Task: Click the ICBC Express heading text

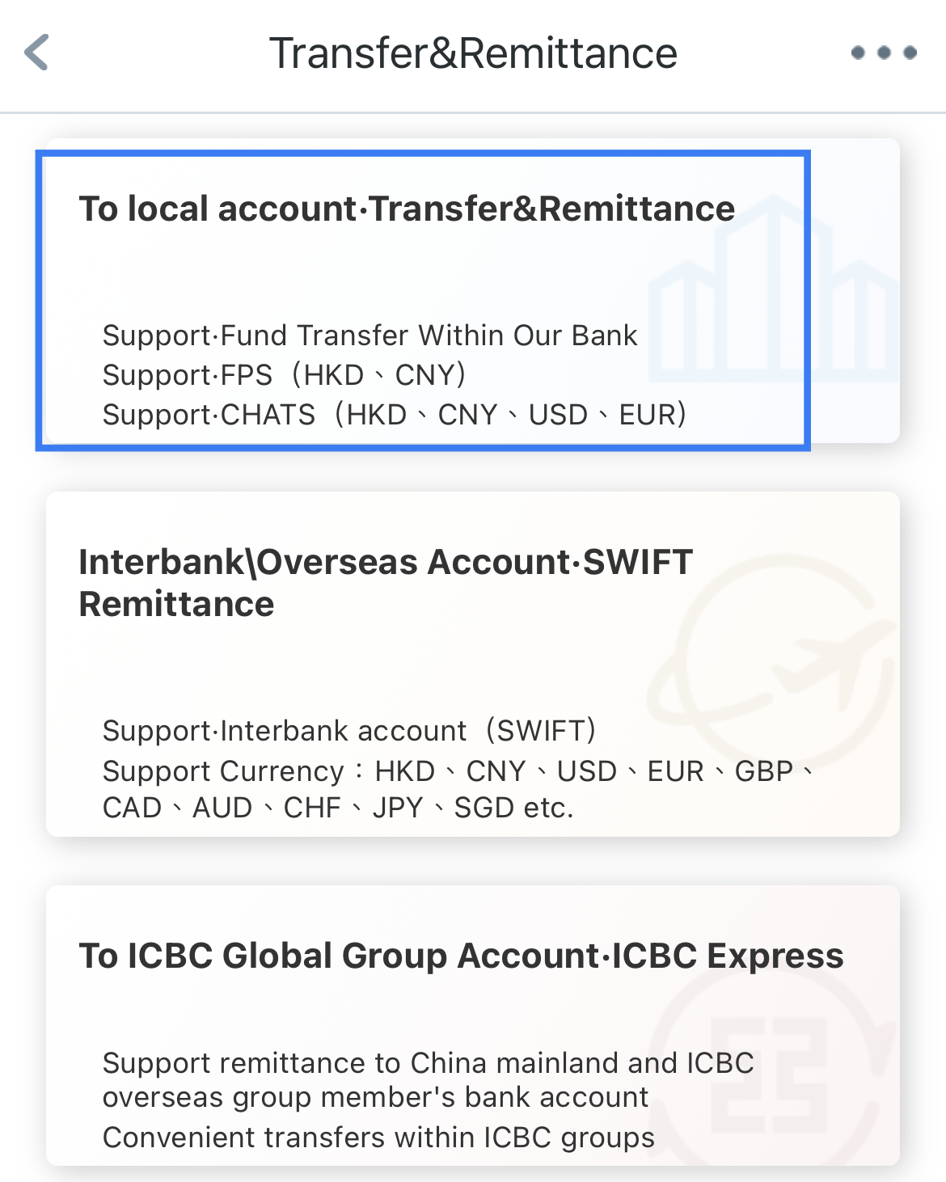Action: pos(727,956)
